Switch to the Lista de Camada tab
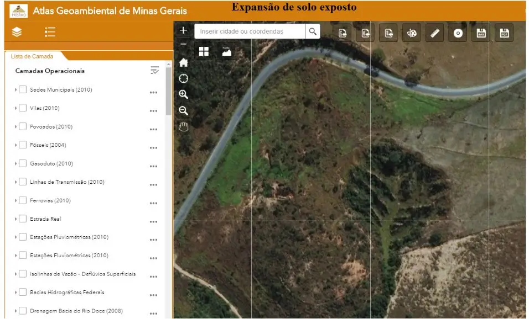The height and width of the screenshot is (319, 529). click(32, 56)
